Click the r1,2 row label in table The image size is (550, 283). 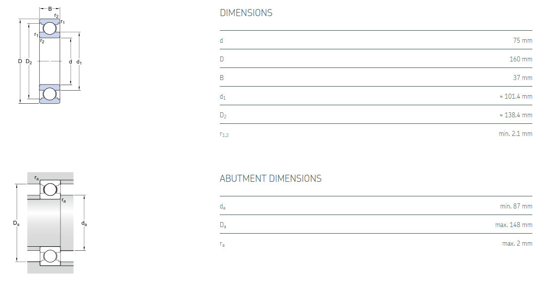224,134
